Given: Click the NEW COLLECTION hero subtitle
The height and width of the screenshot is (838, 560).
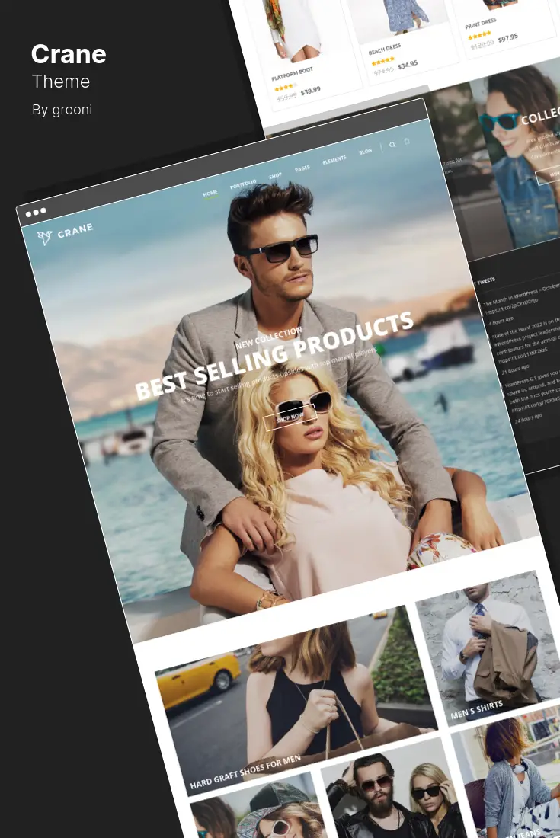Looking at the screenshot, I should coord(268,337).
